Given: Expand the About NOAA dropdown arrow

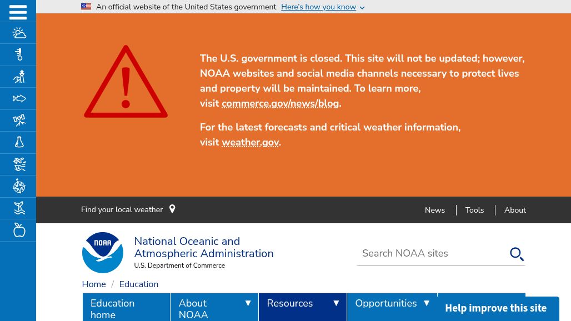Looking at the screenshot, I should pos(248,303).
